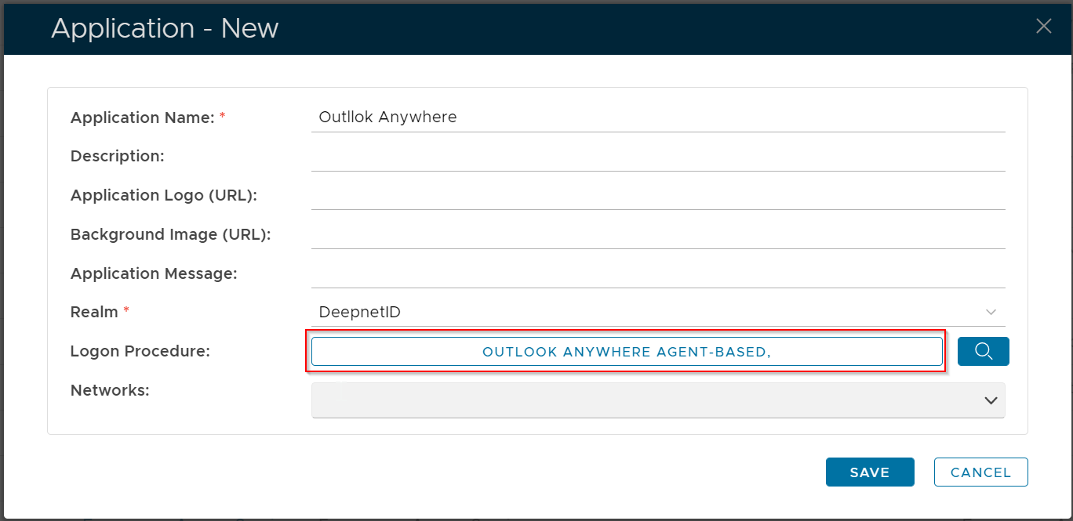Click the Outlook Anywhere Agent-Based logon procedure button
The image size is (1073, 521).
627,352
